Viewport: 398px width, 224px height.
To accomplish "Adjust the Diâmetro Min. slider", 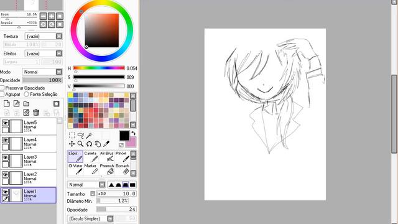I will [x=113, y=201].
